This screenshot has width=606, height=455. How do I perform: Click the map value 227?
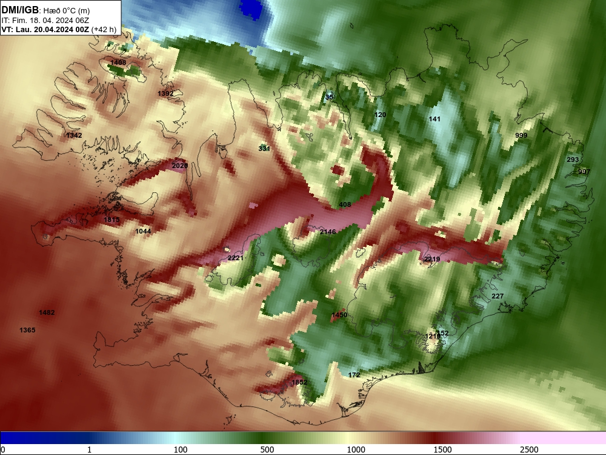click(x=498, y=296)
